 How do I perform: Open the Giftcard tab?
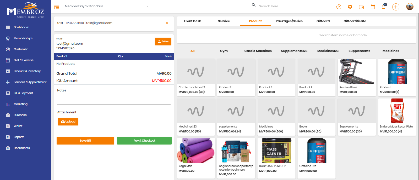[x=323, y=21]
